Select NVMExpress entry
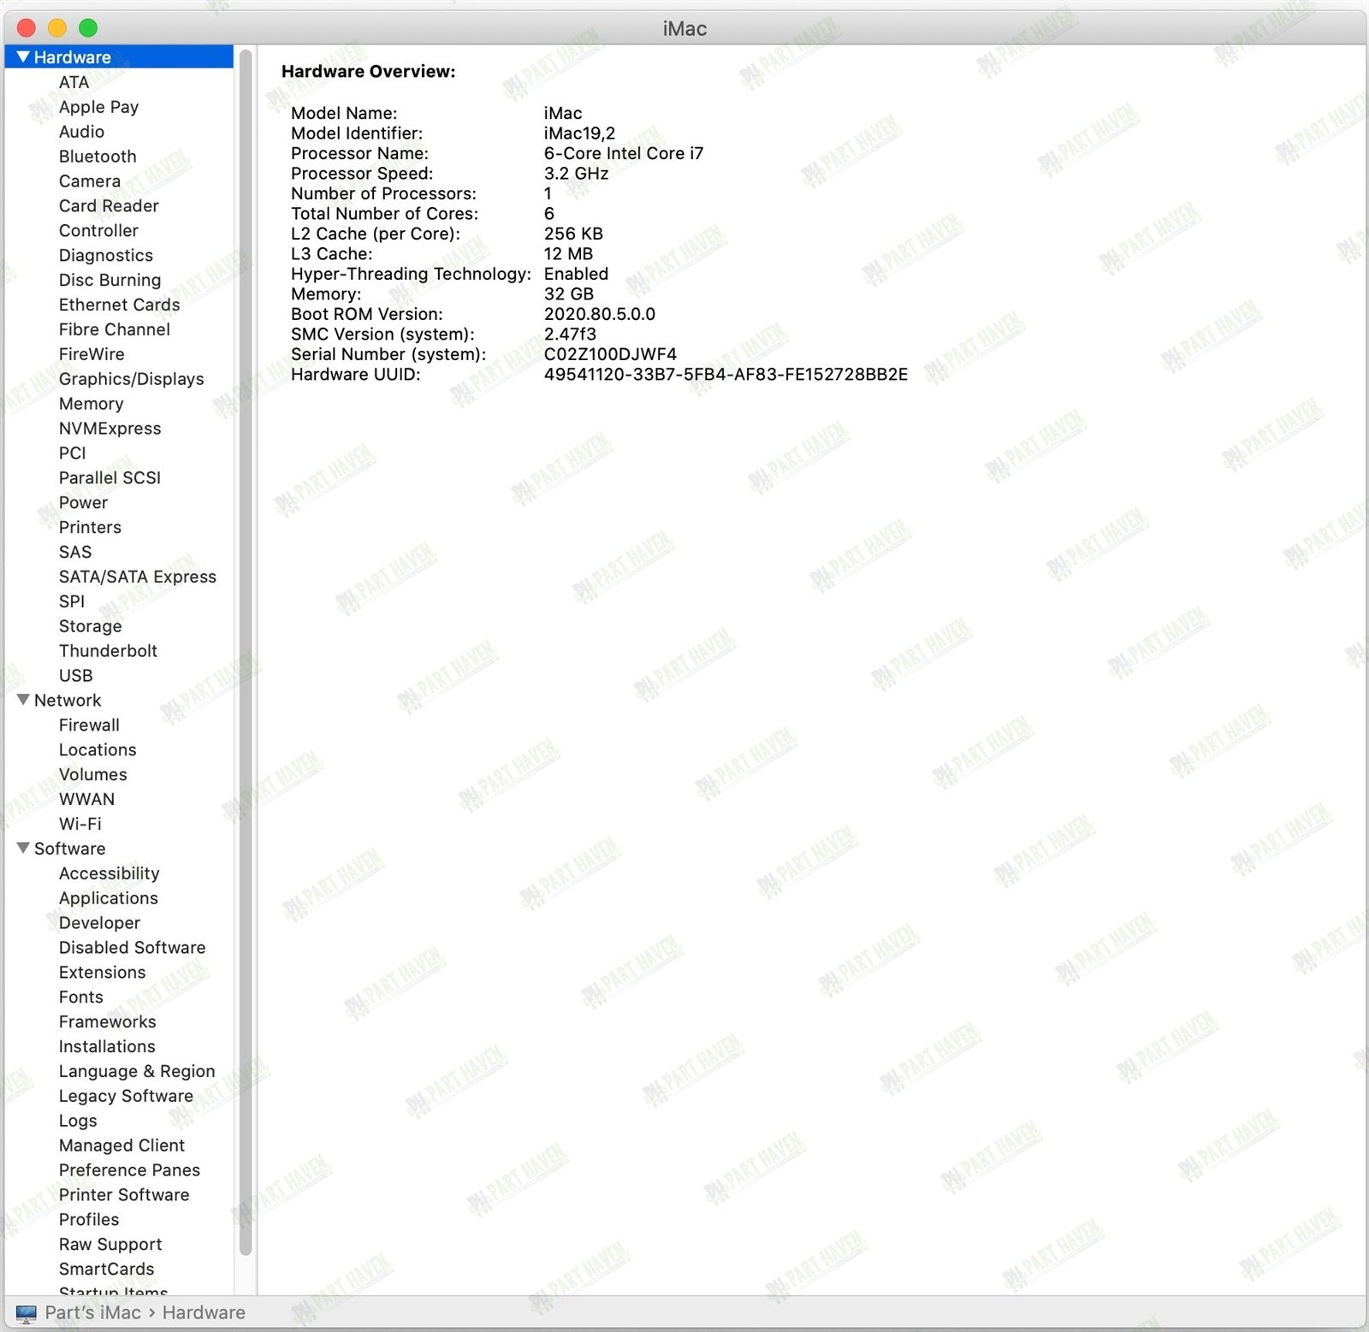Viewport: 1369px width, 1332px height. (110, 429)
